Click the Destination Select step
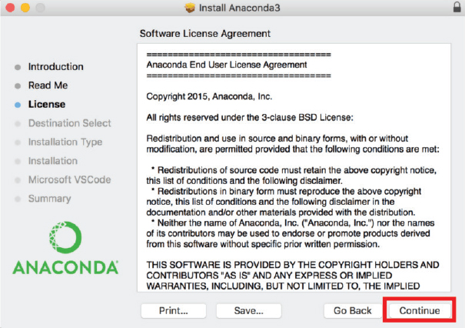Screen dimensions: 465x328 click(x=69, y=123)
